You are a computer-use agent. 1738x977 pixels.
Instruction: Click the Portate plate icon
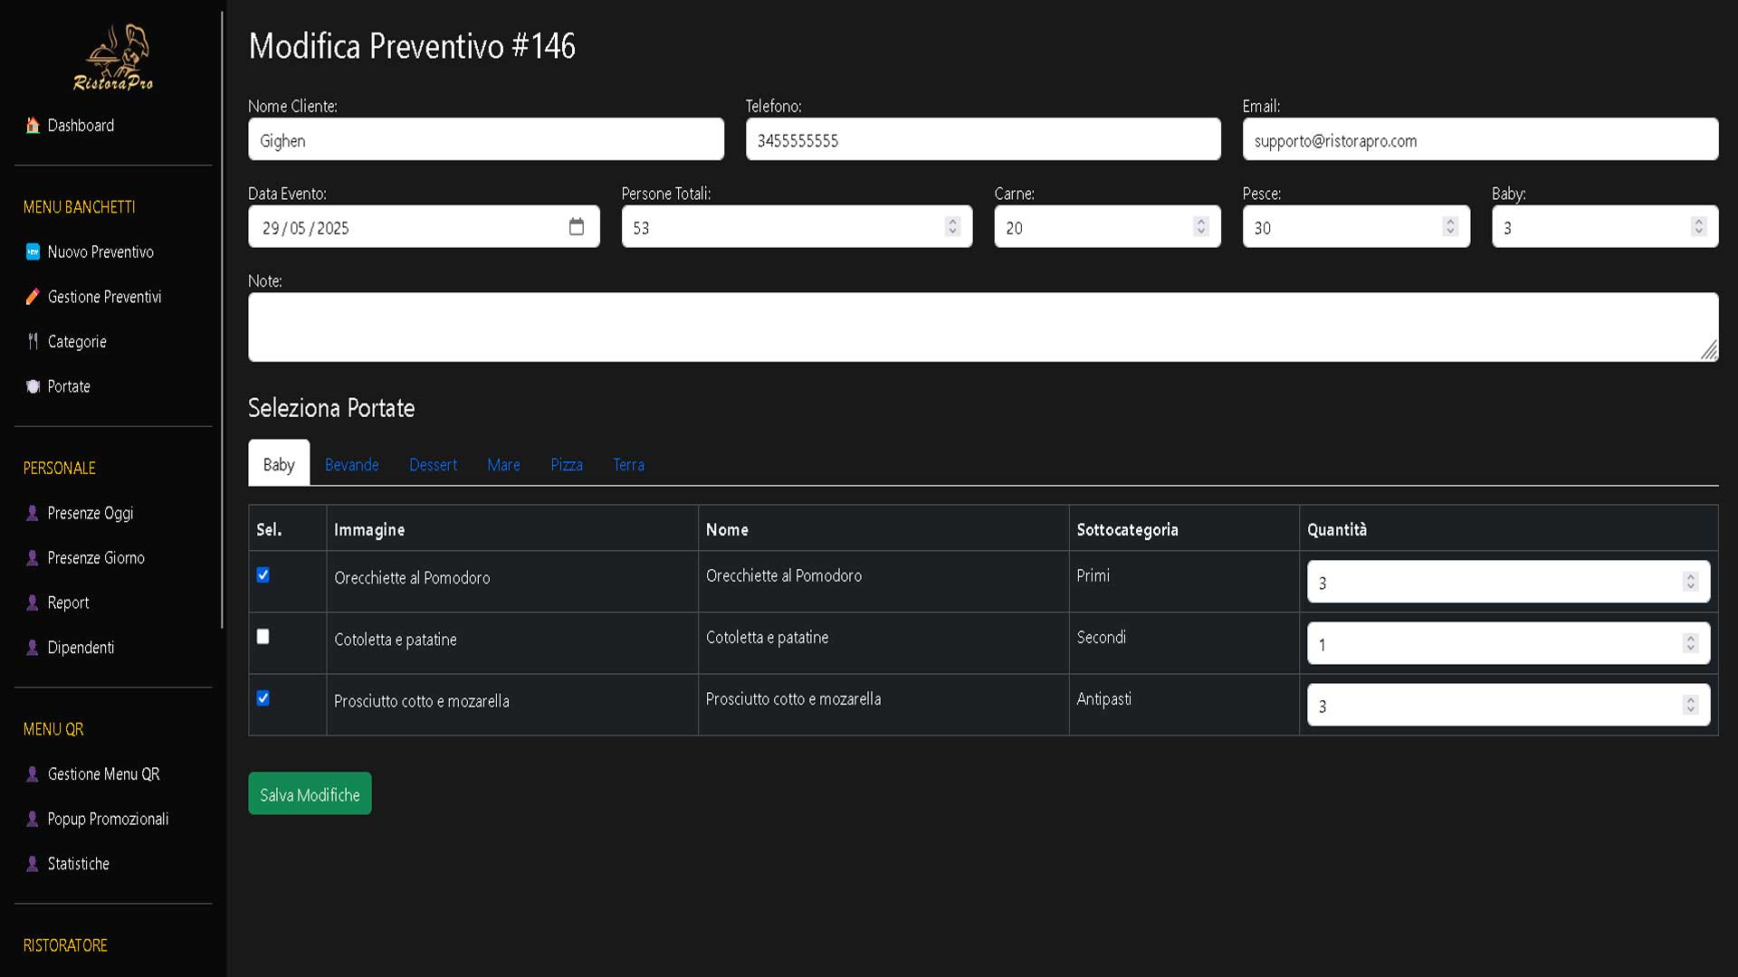[33, 386]
